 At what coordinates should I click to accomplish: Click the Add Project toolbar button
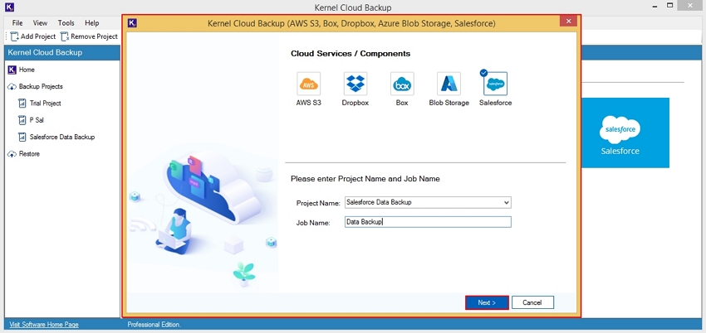pos(33,36)
